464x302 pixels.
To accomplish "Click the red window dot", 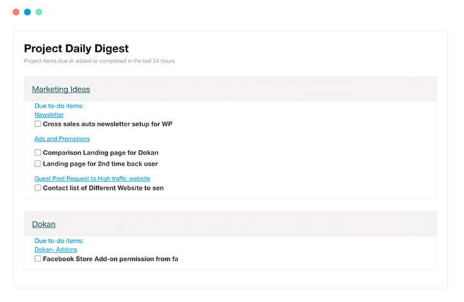I will [16, 12].
